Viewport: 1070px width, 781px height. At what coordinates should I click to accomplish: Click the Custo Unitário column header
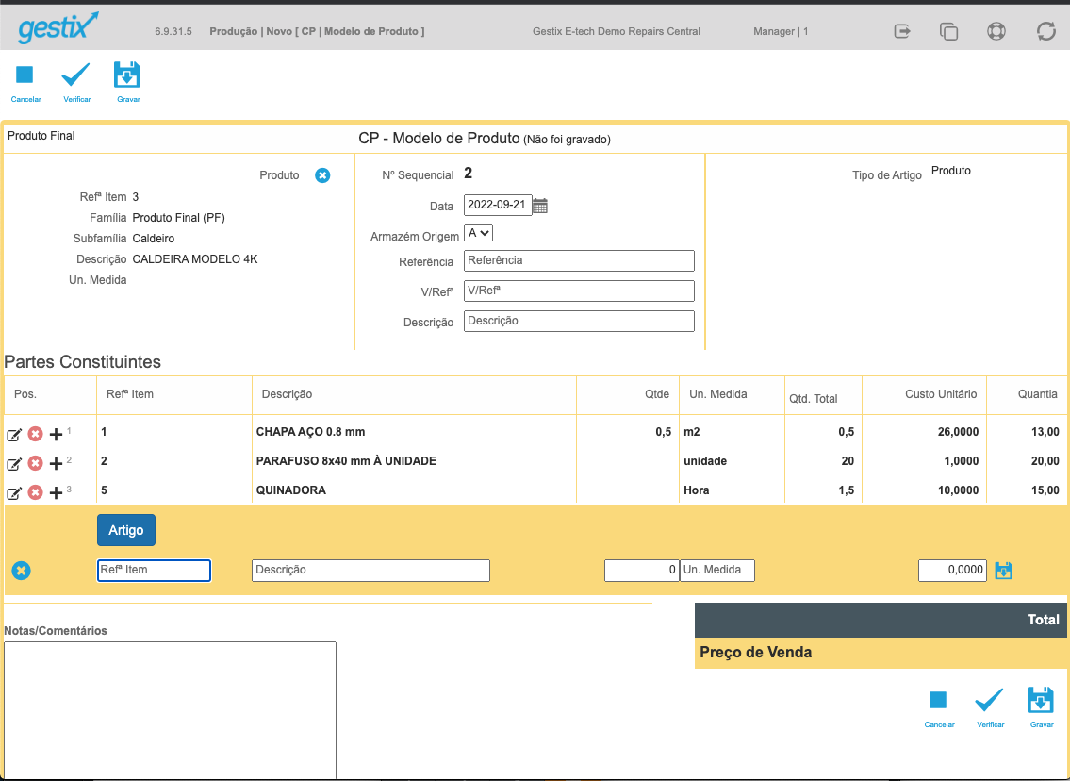(x=941, y=394)
